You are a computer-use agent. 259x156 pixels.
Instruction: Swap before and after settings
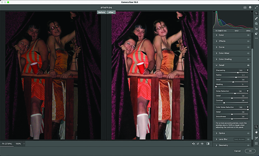point(198,144)
